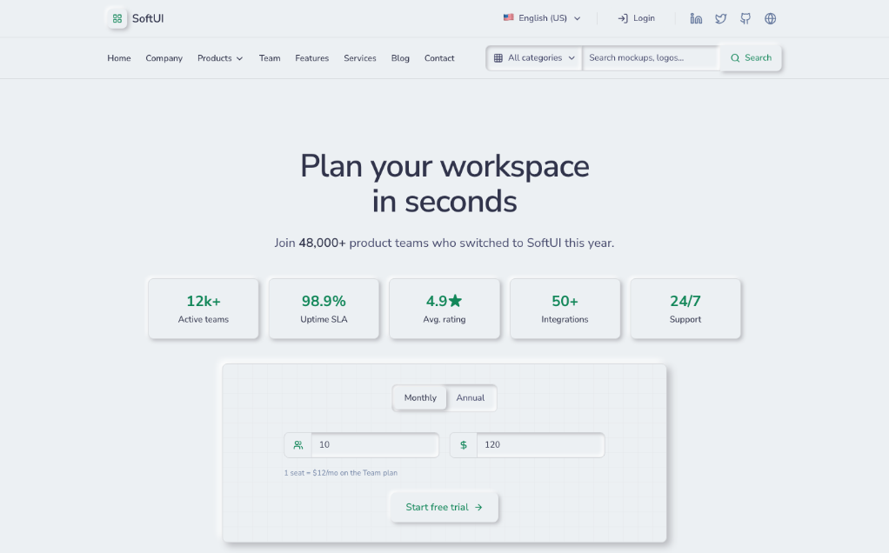The width and height of the screenshot is (889, 553).
Task: Open the Twitter bird icon
Action: tap(720, 19)
